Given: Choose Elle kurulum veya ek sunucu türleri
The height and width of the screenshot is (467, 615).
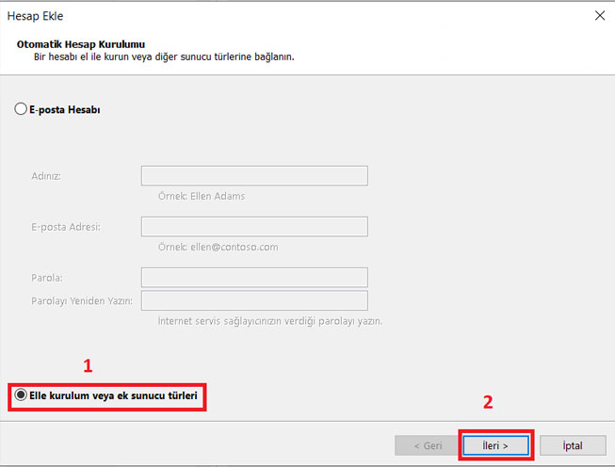Looking at the screenshot, I should tap(22, 396).
